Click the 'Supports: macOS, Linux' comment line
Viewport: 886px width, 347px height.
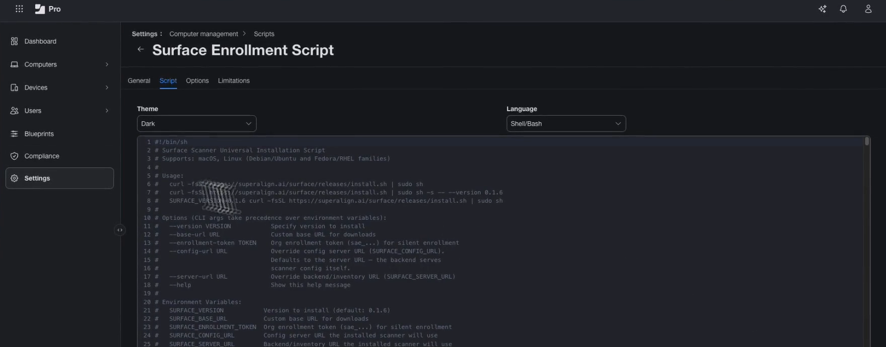click(x=272, y=158)
